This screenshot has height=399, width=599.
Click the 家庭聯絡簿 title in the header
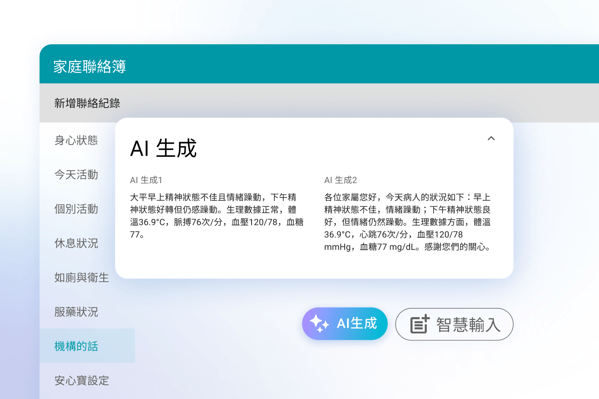(90, 67)
